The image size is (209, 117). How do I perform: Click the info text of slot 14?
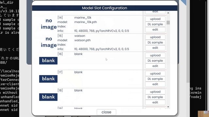[x=102, y=31]
